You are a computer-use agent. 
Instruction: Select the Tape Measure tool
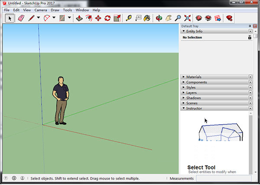click(129, 18)
